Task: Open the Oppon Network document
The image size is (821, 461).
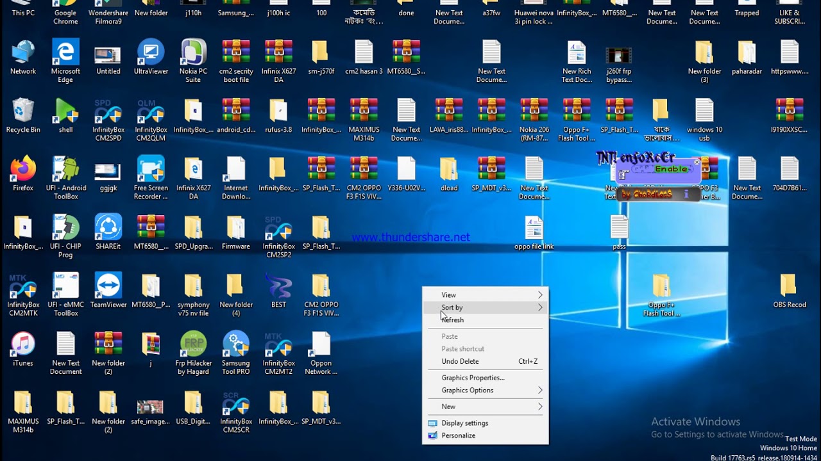Action: point(321,344)
